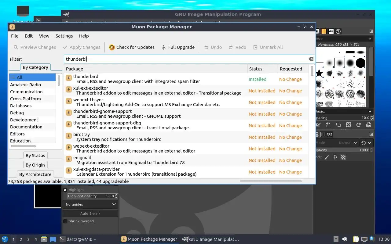Click the Check for Updates icon
The width and height of the screenshot is (391, 244).
click(112, 47)
